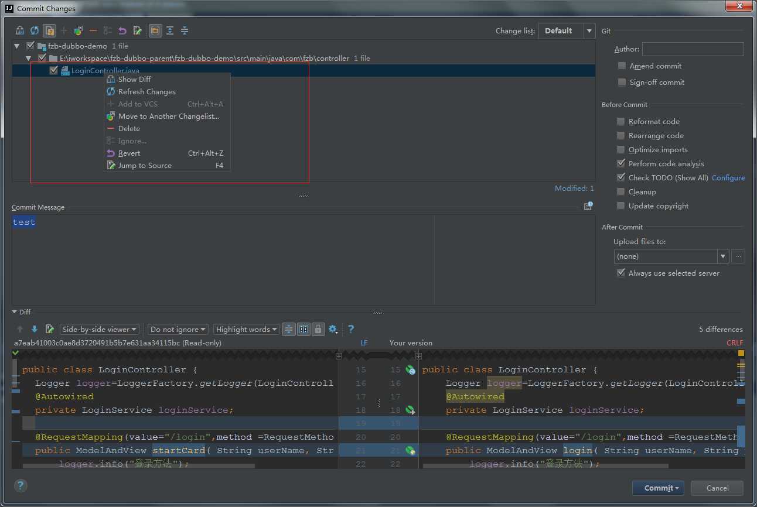Image resolution: width=757 pixels, height=507 pixels.
Task: Click the browse ellipsis button beside upload server
Action: tap(738, 256)
